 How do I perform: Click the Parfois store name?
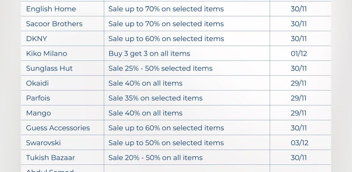[38, 98]
